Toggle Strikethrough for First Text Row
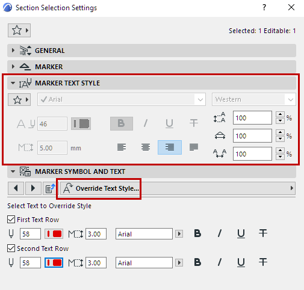The height and width of the screenshot is (290, 304). coord(263,233)
